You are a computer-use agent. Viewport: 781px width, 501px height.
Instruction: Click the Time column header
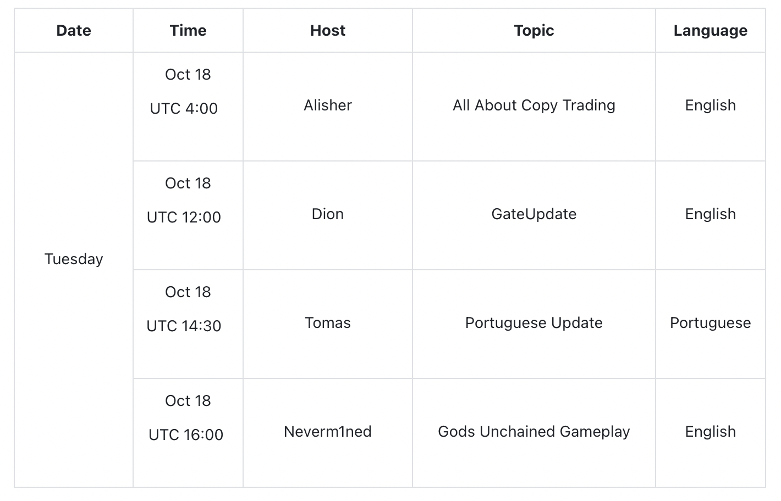click(188, 31)
